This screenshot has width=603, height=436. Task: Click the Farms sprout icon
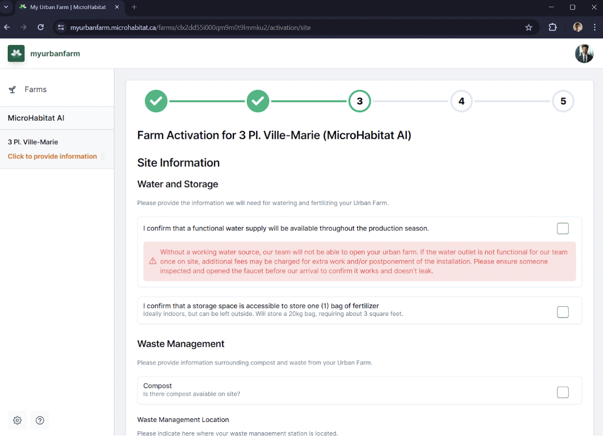pos(13,90)
